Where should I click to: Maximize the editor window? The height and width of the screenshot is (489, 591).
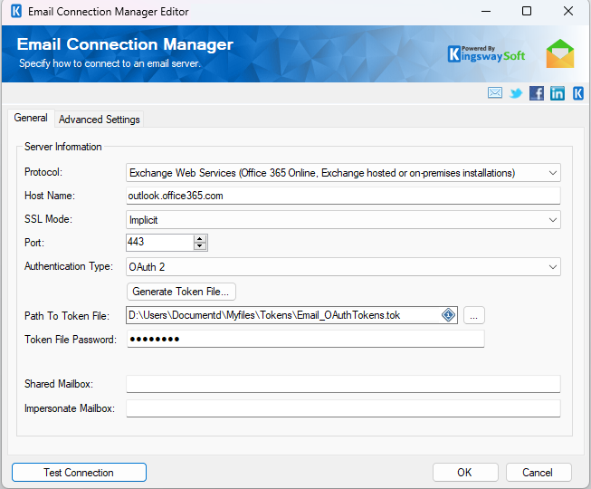click(527, 11)
